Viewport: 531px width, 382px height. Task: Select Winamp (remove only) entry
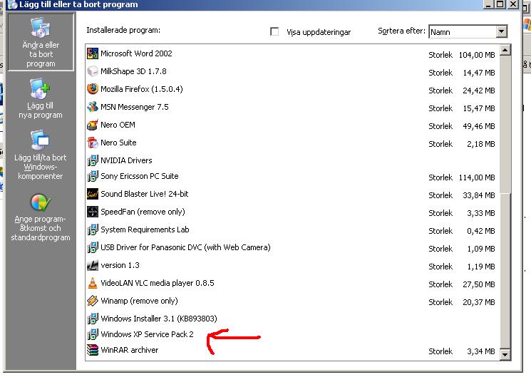[293, 301]
